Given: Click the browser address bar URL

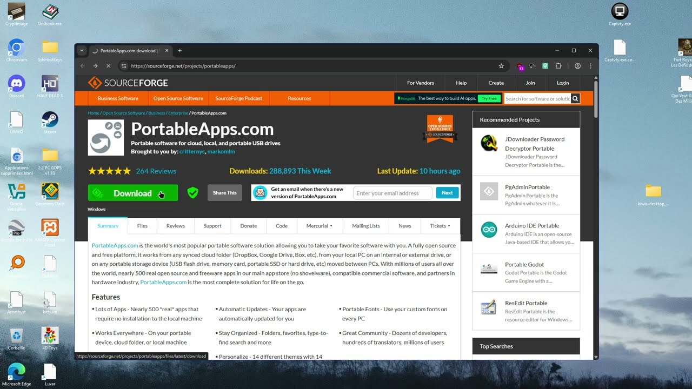Looking at the screenshot, I should click(183, 66).
